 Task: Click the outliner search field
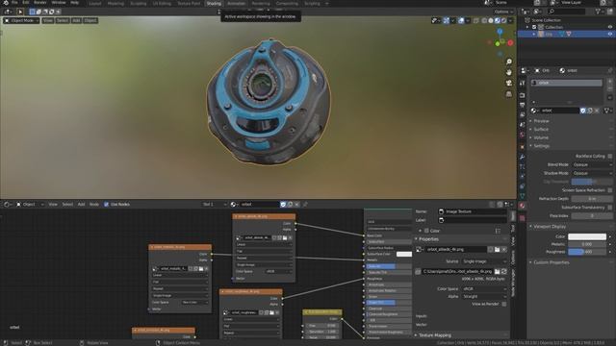[x=567, y=12]
